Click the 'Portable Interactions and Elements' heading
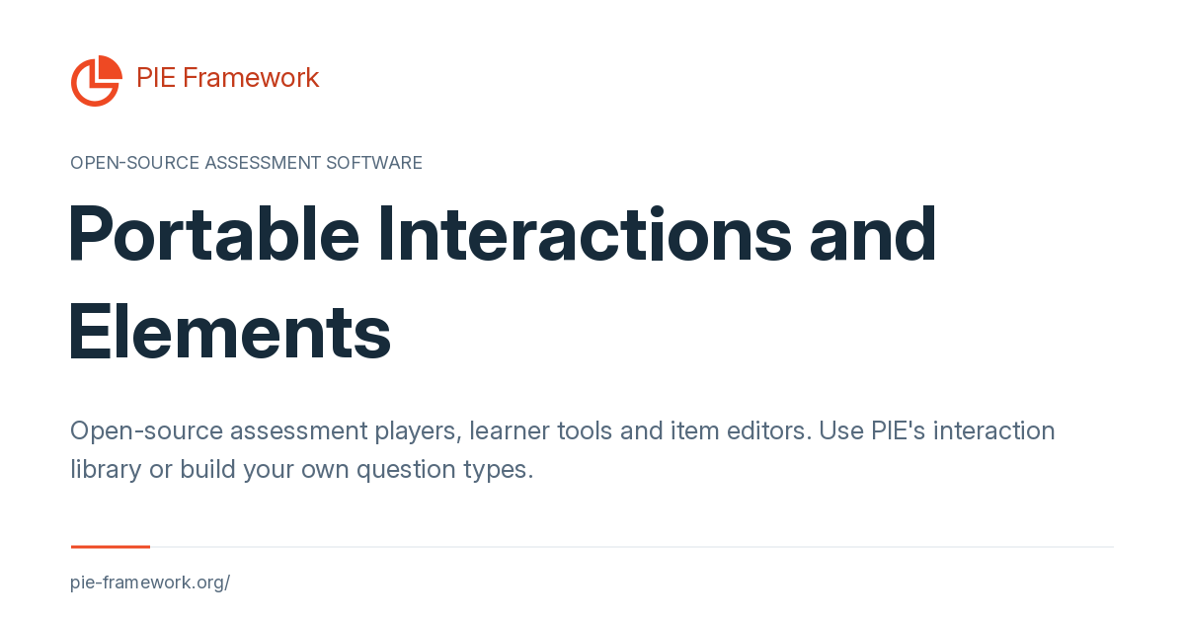Viewport: 1185px width, 622px height. point(503,282)
